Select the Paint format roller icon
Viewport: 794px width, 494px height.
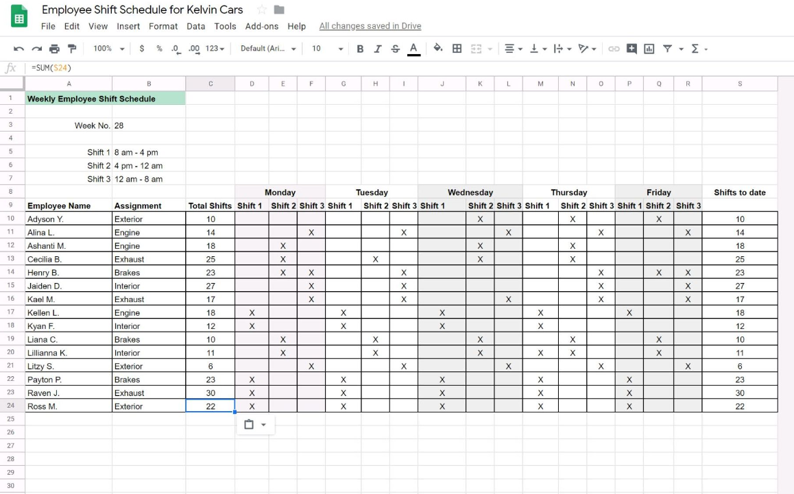point(72,49)
